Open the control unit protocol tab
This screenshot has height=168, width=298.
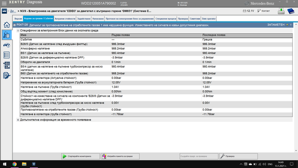(x=129, y=19)
